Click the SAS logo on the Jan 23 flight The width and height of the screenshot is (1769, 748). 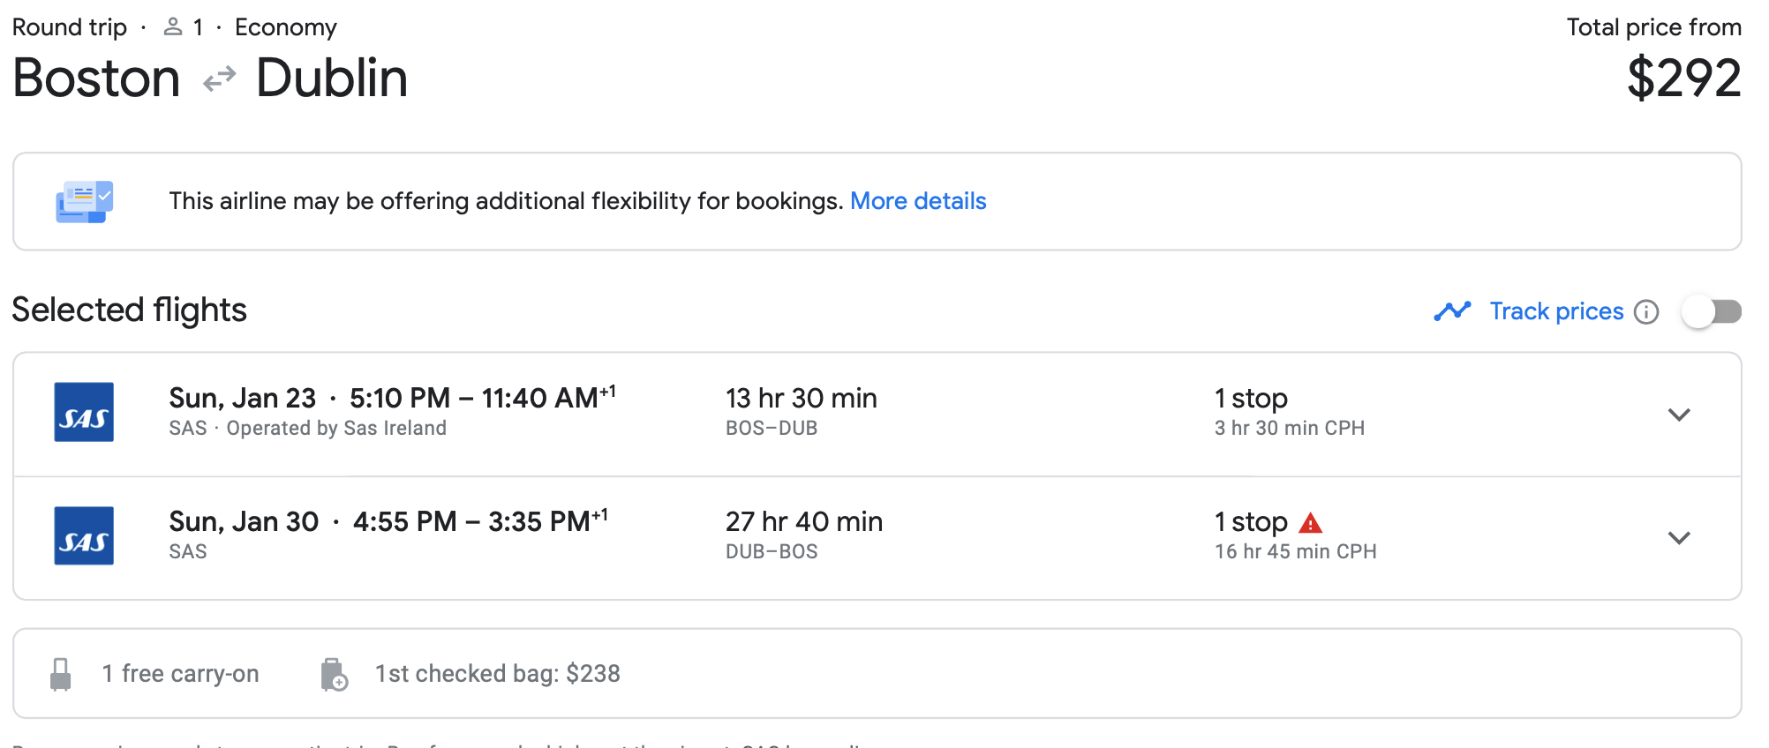(84, 412)
